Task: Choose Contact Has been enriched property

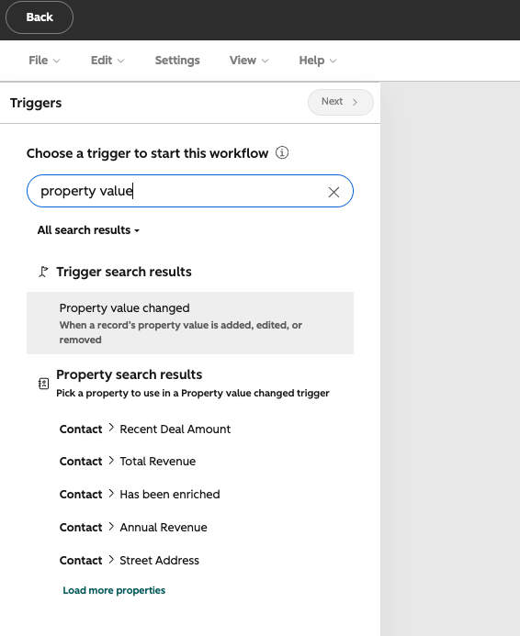Action: point(140,495)
